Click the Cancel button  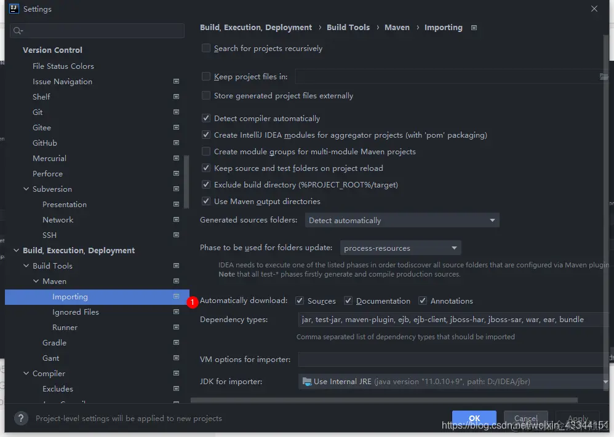tap(526, 418)
